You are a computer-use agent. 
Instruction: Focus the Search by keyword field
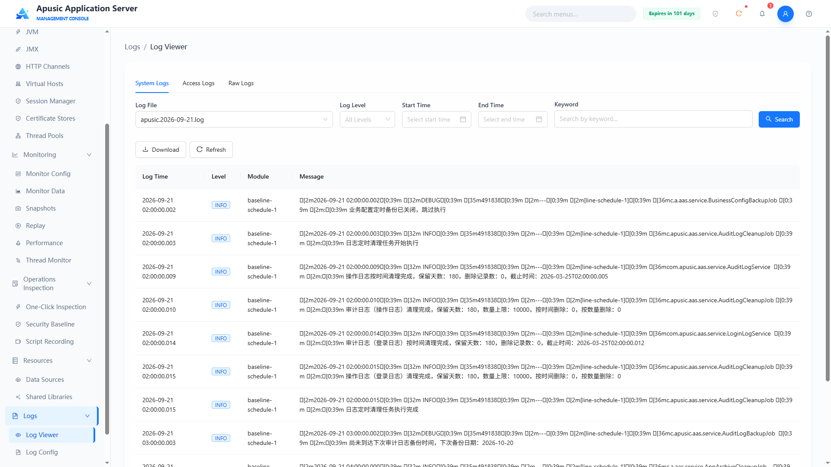click(653, 119)
